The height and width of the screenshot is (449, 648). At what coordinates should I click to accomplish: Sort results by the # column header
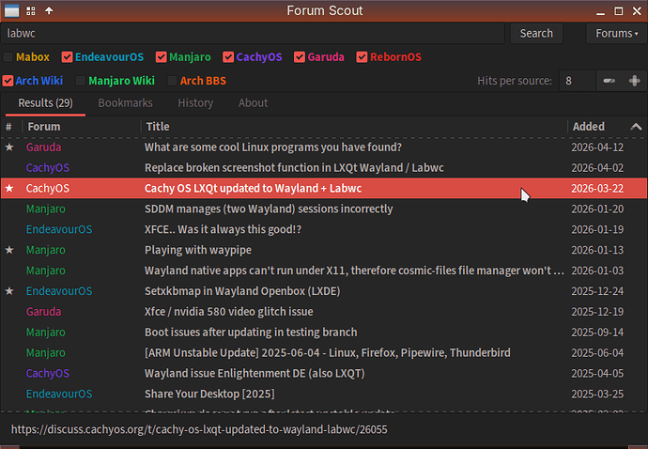tap(11, 127)
